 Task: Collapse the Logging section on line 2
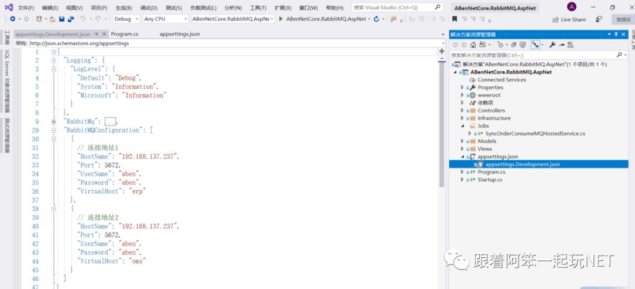54,61
